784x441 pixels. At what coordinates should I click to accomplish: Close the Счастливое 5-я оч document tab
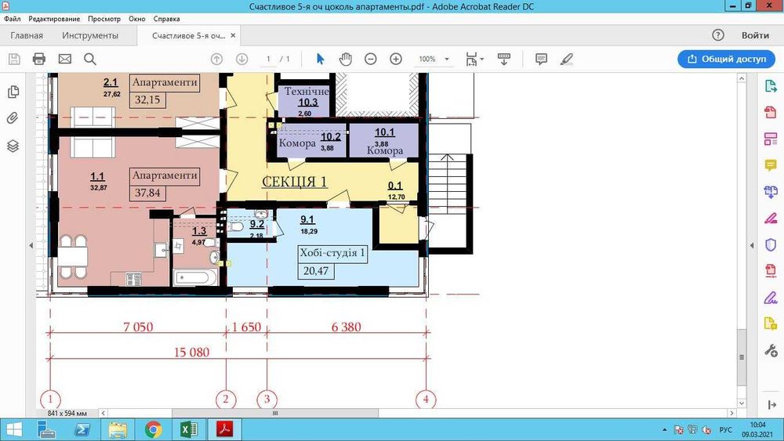(x=233, y=35)
